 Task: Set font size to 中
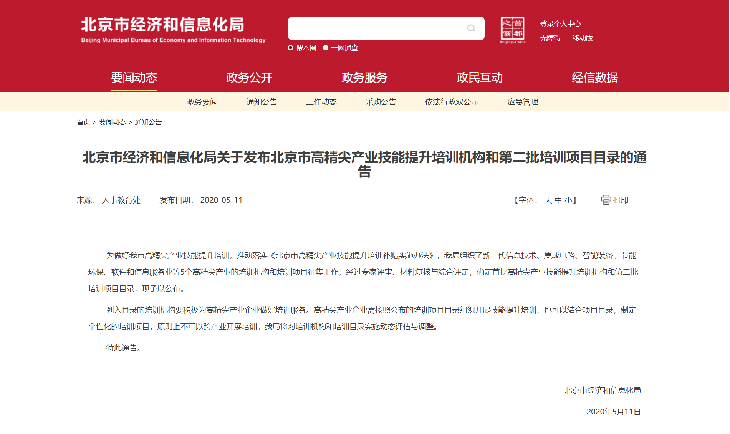(558, 200)
